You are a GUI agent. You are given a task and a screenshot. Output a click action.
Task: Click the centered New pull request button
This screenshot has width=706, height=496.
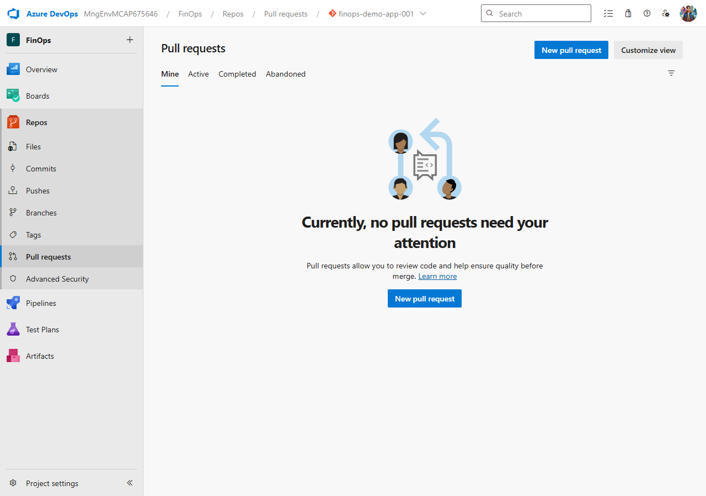click(425, 299)
